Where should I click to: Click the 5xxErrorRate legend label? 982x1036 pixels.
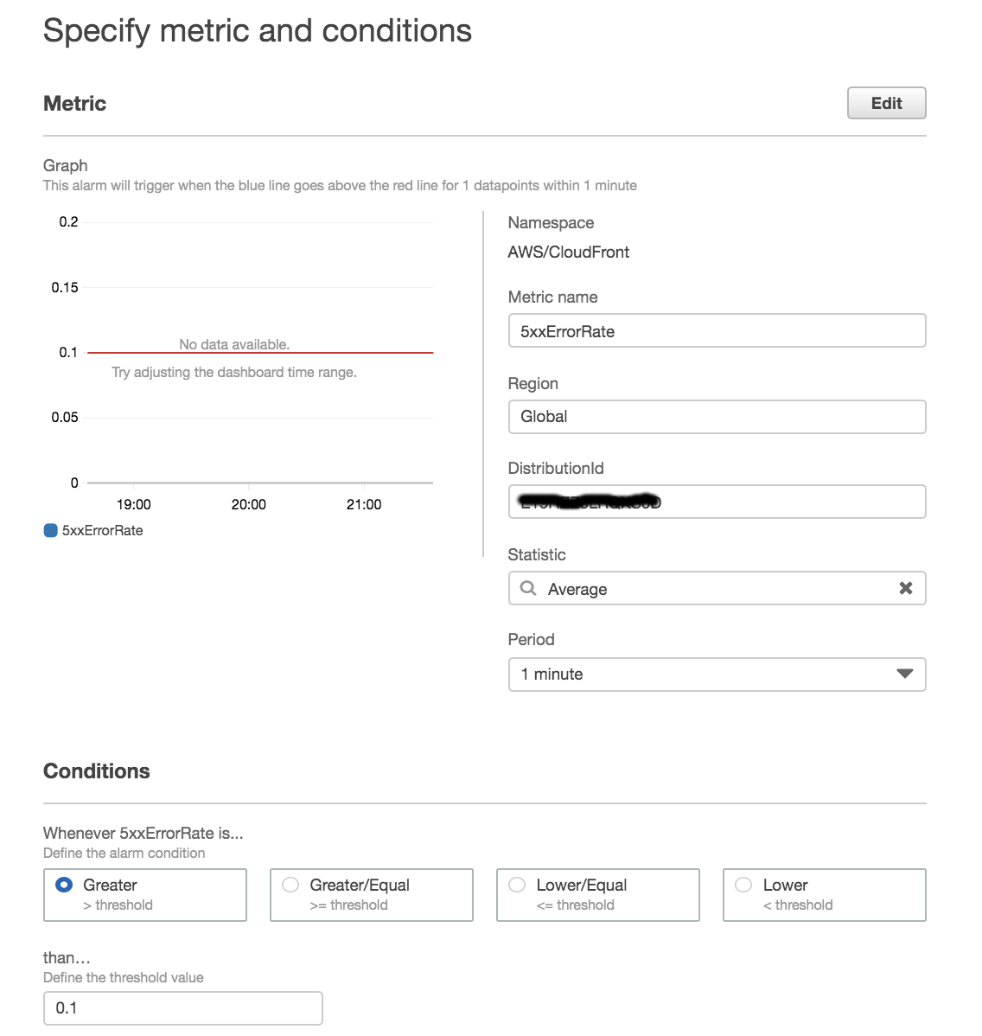[102, 531]
